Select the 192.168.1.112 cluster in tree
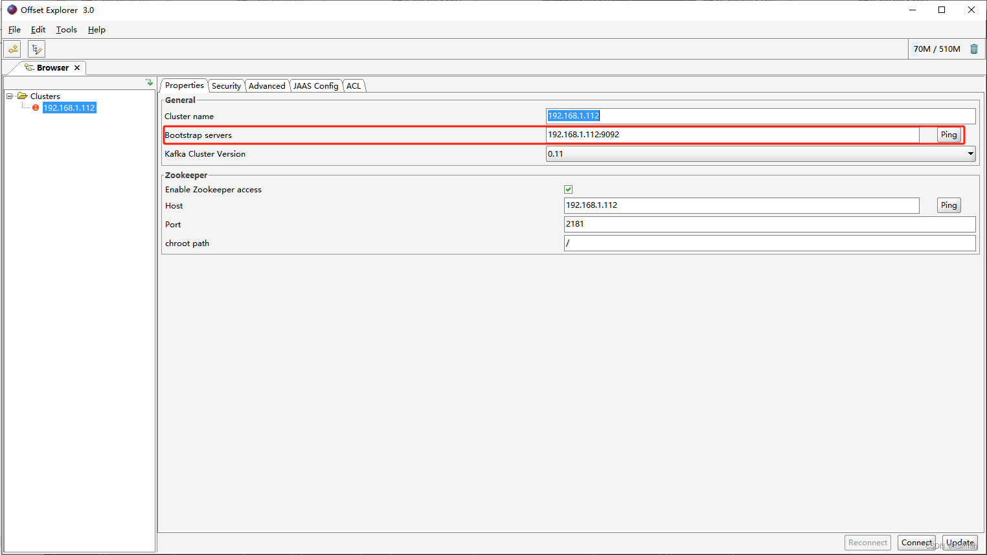This screenshot has width=987, height=555. click(x=69, y=108)
